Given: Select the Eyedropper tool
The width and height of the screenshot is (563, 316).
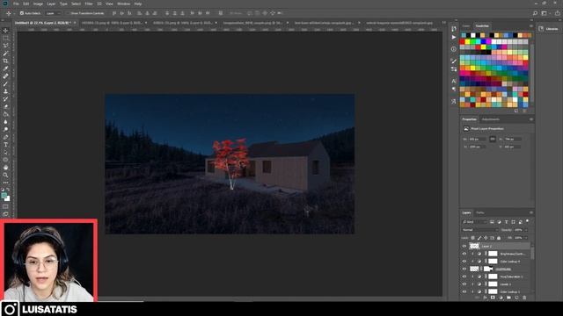Looking at the screenshot, I should [x=5, y=68].
